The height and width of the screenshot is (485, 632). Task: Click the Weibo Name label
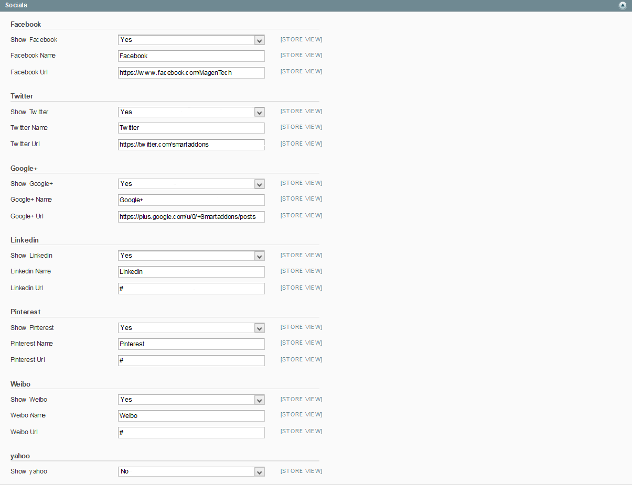tap(28, 415)
